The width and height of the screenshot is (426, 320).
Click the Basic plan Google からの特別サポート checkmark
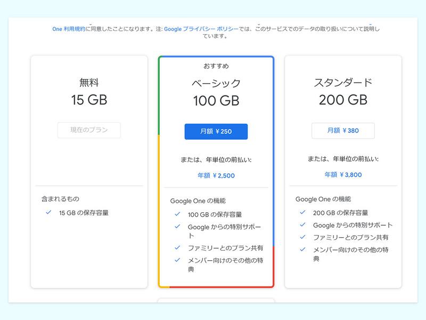pos(177,226)
